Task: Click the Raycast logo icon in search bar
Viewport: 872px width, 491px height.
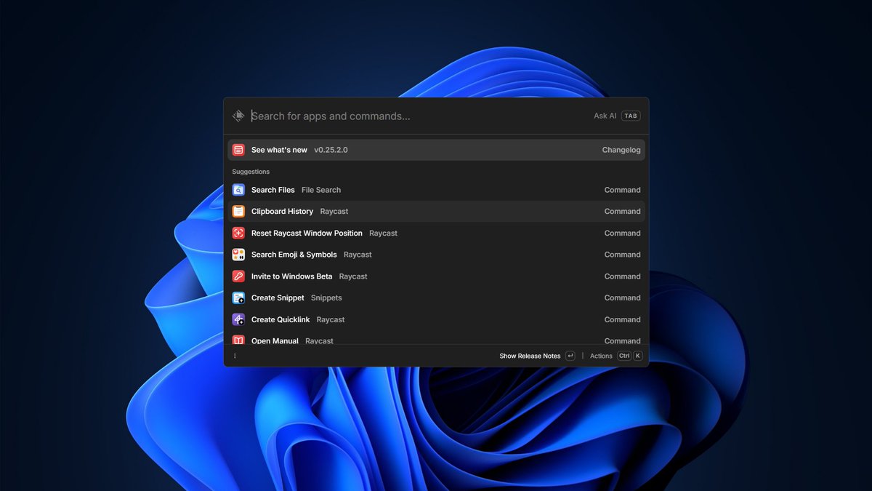Action: point(238,116)
